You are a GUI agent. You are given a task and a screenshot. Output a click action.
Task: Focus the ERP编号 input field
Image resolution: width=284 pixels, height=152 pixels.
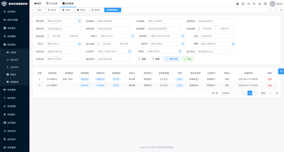click(164, 21)
